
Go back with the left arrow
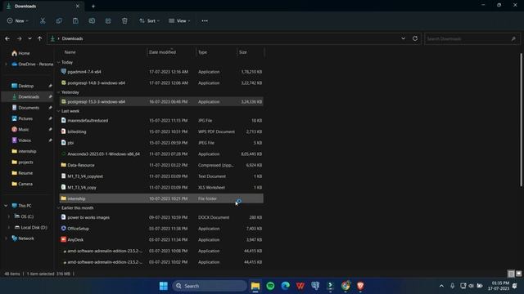tap(7, 38)
